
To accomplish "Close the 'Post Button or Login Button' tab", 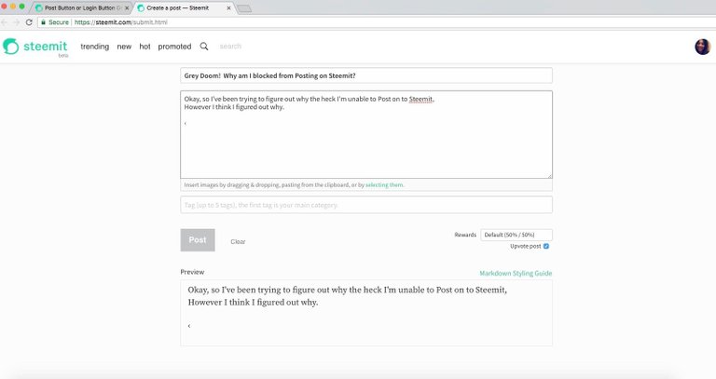I will (x=127, y=8).
